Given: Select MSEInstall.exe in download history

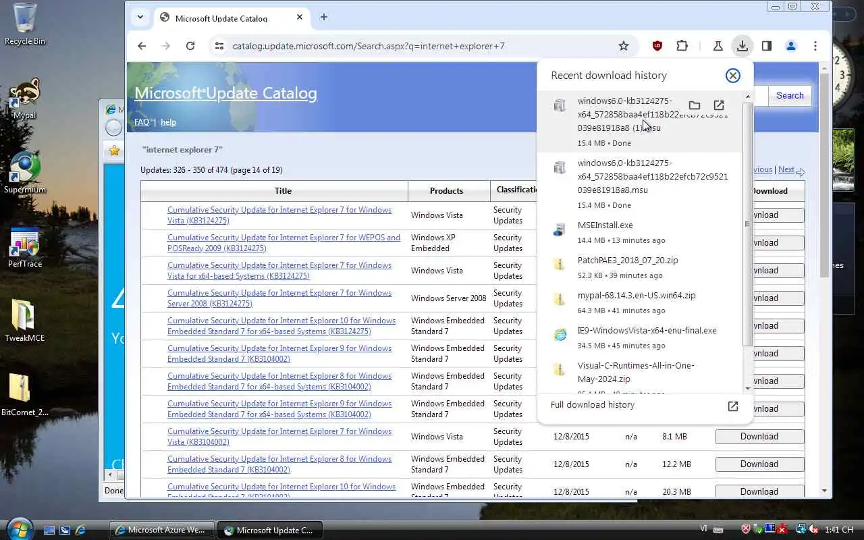Looking at the screenshot, I should 640,232.
